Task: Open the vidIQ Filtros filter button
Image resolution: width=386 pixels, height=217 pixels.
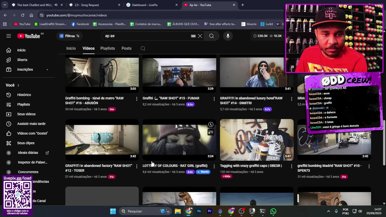Action: tap(70, 36)
